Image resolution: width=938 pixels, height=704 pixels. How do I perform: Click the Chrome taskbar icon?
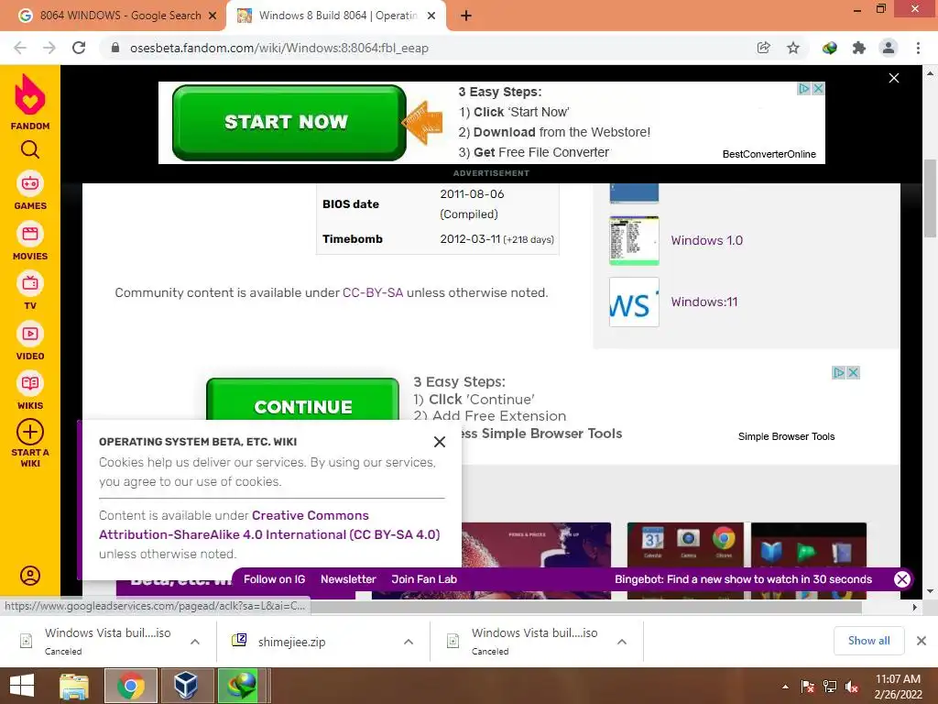[x=131, y=686]
